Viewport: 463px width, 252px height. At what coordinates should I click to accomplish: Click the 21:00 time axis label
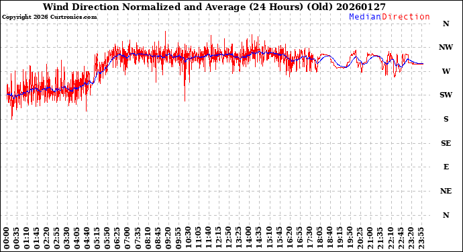click(x=370, y=239)
